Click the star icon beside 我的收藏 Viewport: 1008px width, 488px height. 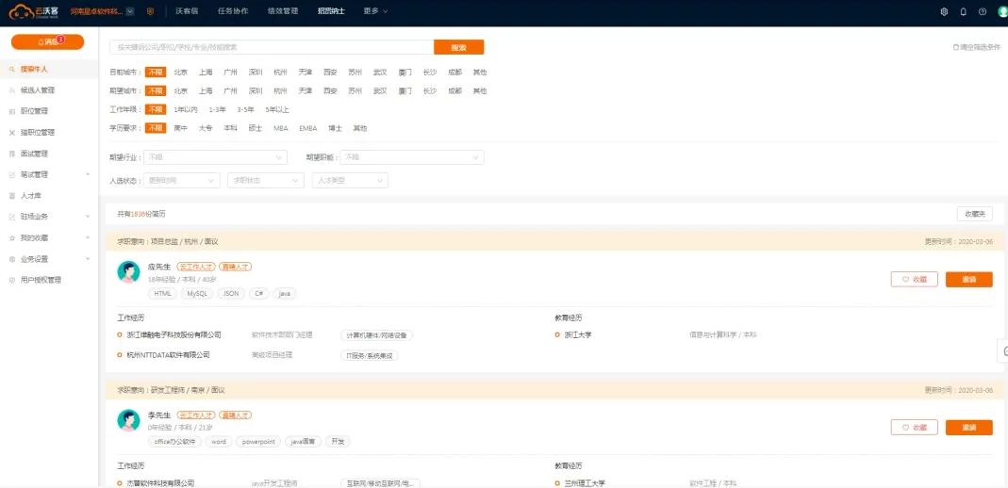[x=12, y=237]
